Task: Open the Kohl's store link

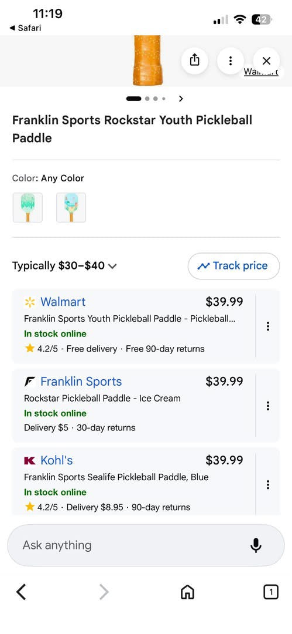Action: 56,460
